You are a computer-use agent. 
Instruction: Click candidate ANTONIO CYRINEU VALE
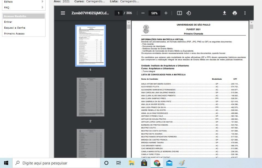coord(152,116)
